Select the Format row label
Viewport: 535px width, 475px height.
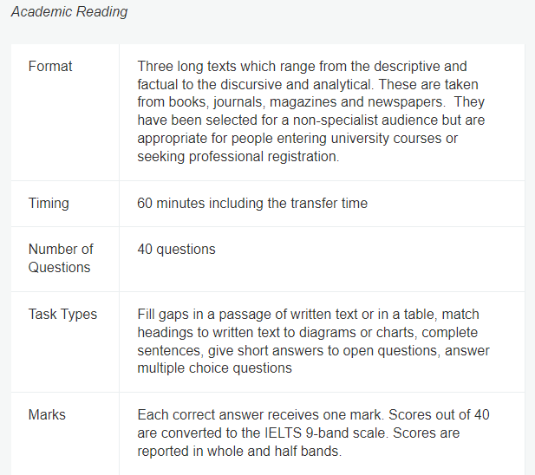click(x=50, y=66)
